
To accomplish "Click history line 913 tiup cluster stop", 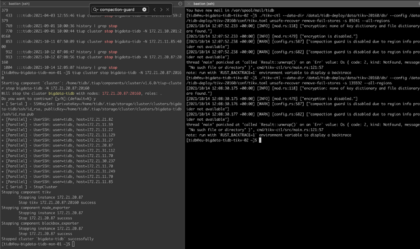I will (94, 57).
